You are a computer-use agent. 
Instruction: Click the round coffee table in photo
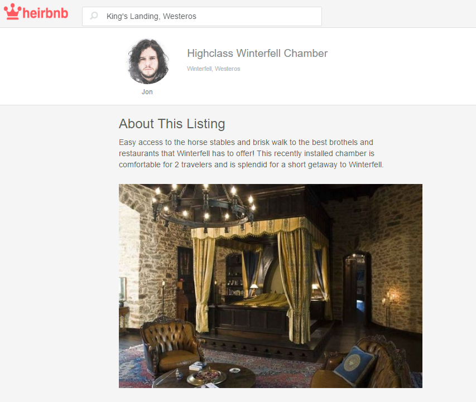click(204, 376)
